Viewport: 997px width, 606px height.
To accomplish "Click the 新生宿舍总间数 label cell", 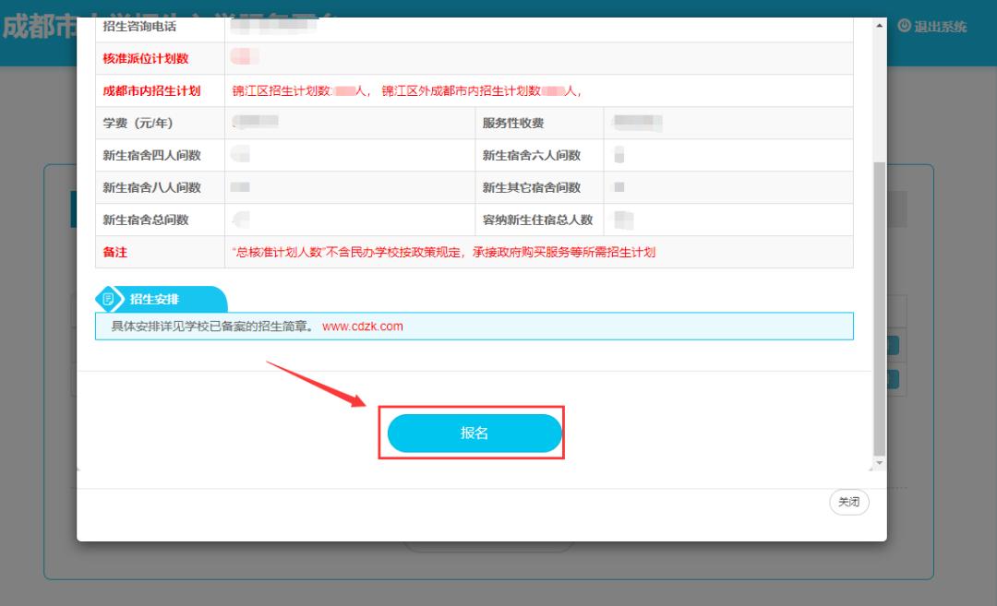I will click(x=146, y=220).
